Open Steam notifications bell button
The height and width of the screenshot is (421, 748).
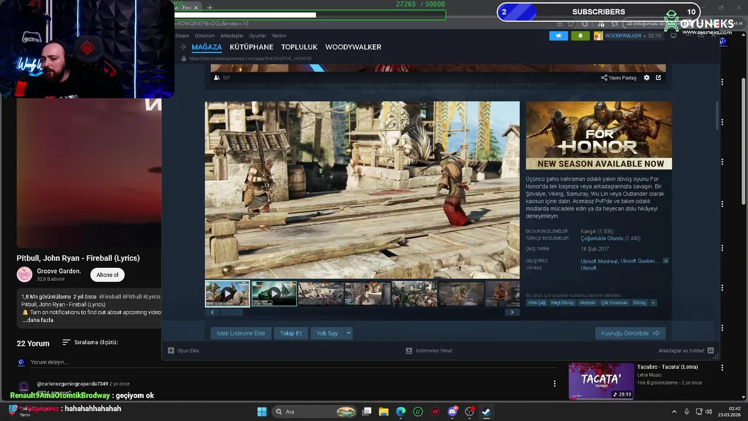click(x=580, y=36)
